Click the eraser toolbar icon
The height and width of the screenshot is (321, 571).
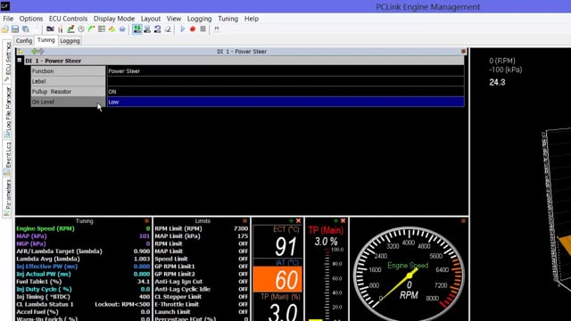168,29
